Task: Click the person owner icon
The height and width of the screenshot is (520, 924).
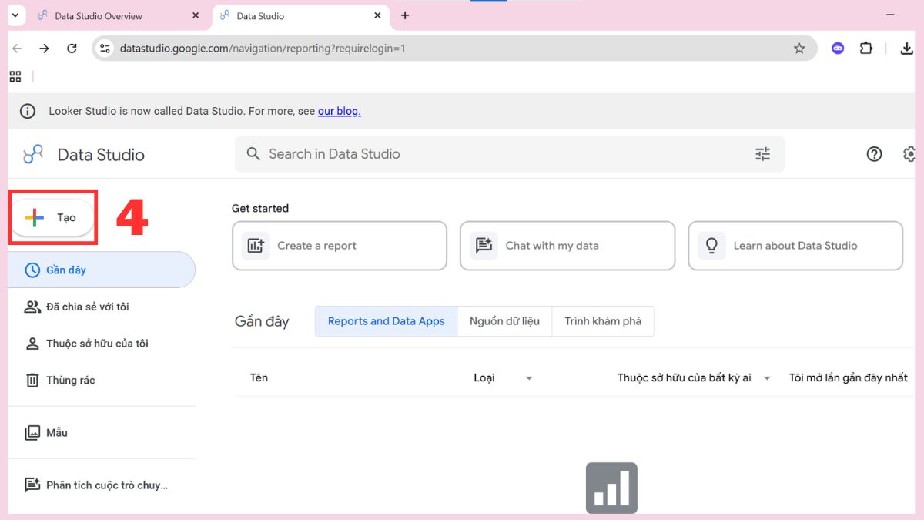Action: pyautogui.click(x=32, y=344)
